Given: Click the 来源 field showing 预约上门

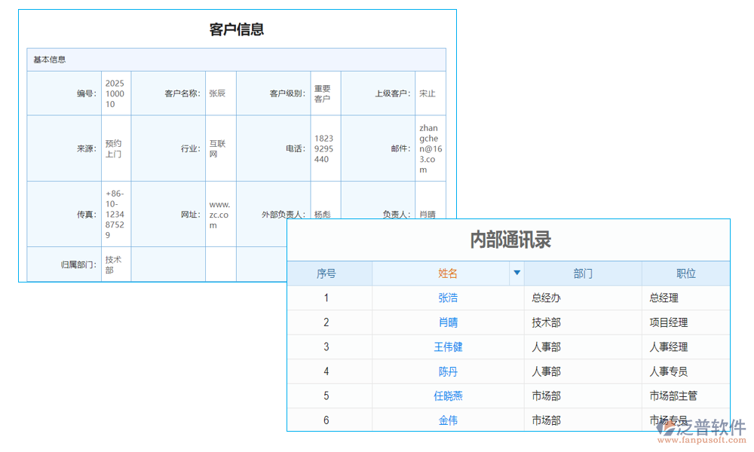Looking at the screenshot, I should [x=115, y=148].
